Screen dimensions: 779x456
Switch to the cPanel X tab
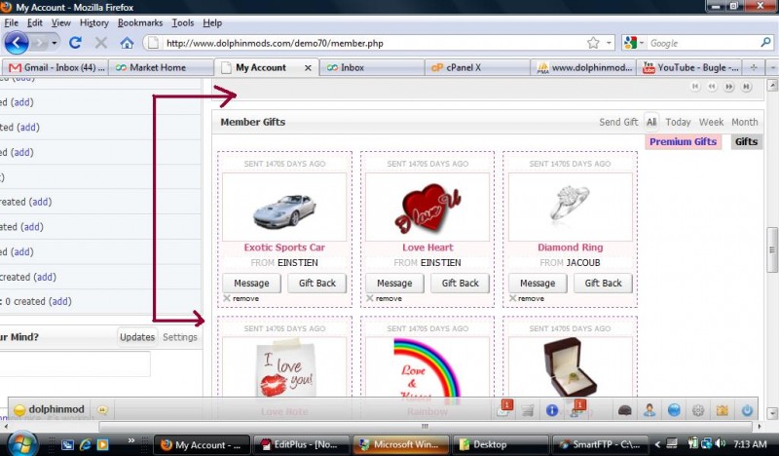476,67
